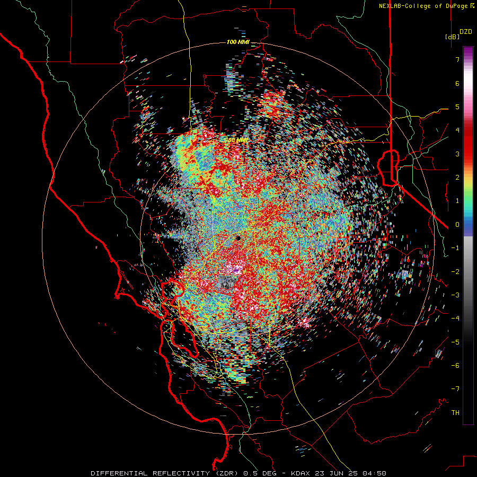
Task: Click the Differential Reflectivity title caption
Action: (238, 473)
